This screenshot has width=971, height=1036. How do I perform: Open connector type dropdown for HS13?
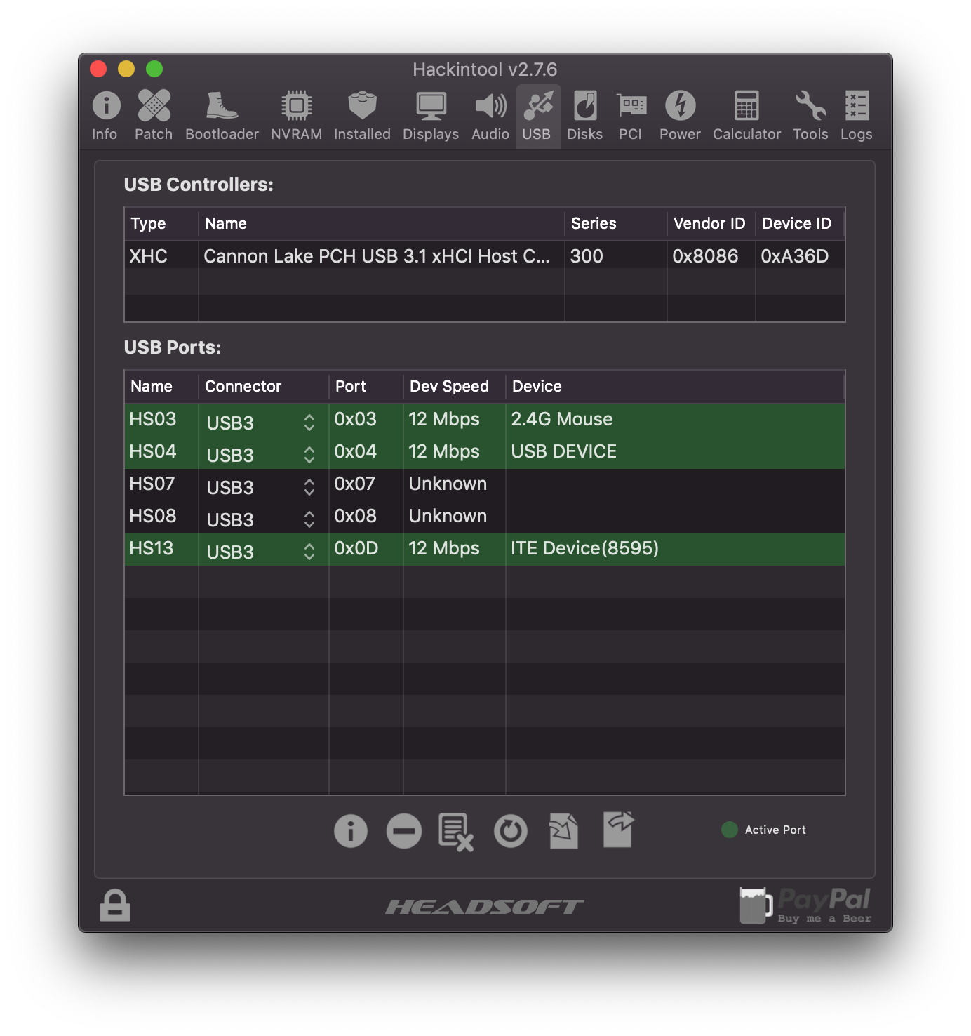(x=262, y=552)
